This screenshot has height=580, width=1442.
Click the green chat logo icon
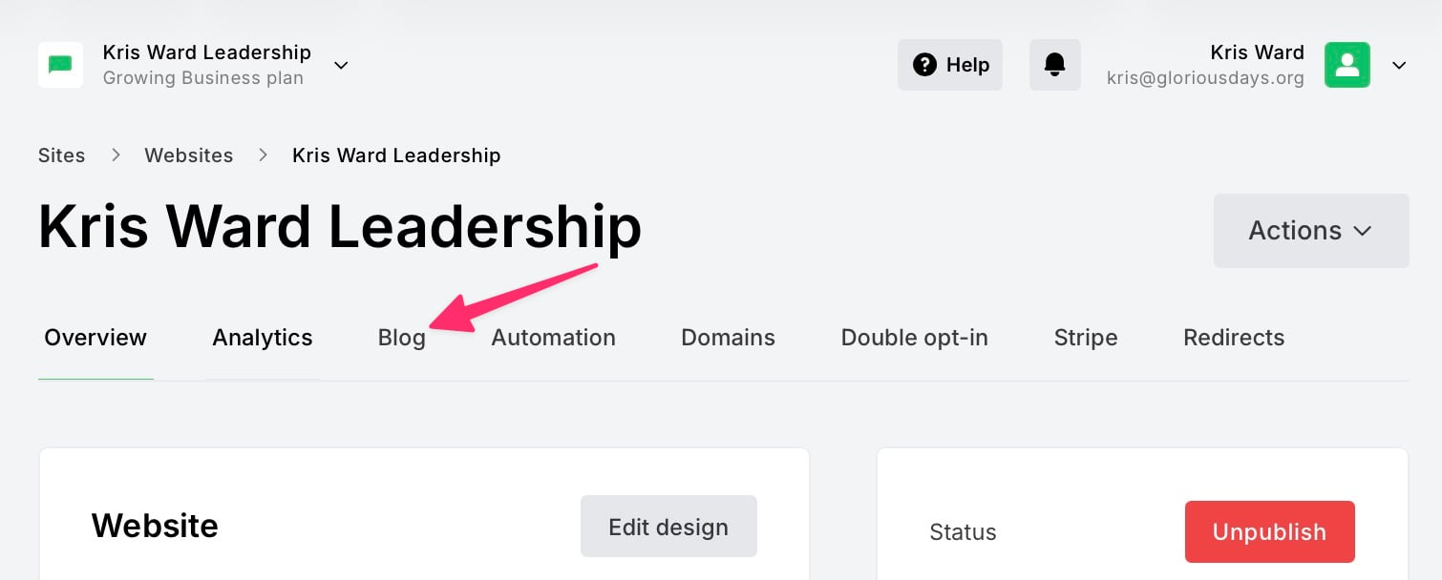[x=60, y=65]
